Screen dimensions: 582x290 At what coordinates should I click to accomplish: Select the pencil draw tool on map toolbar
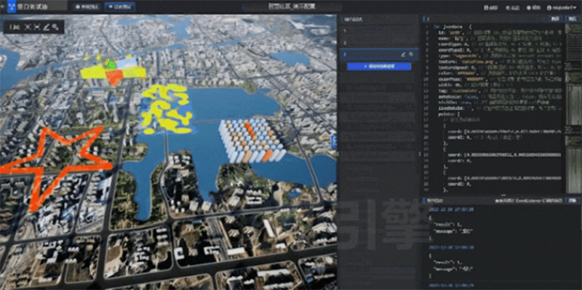click(47, 27)
